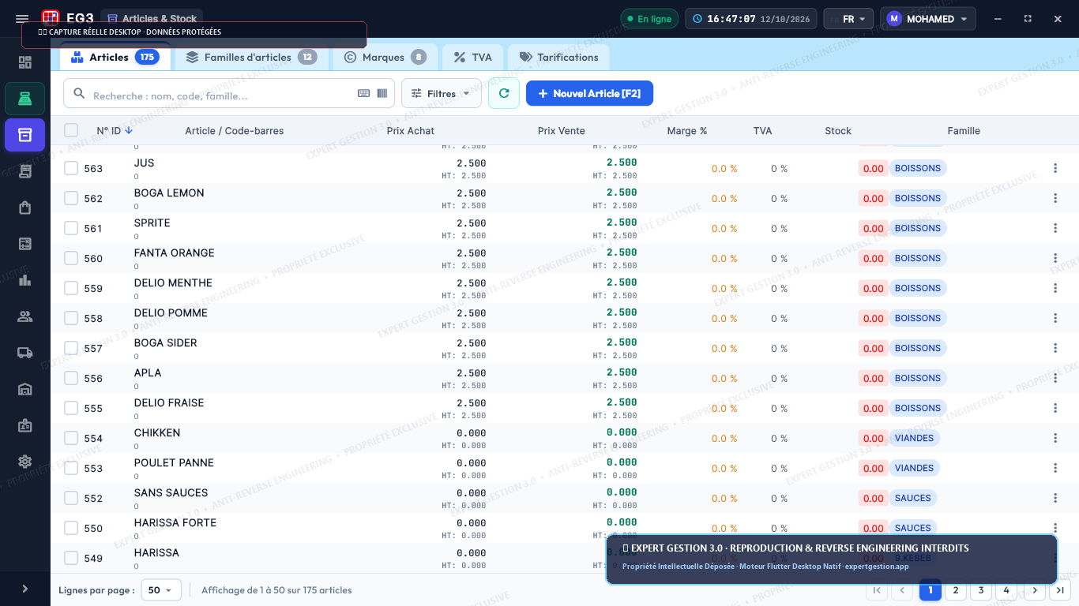Check the box for article 550 HARISSA FORTE

(x=71, y=528)
